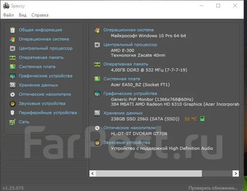Click the Периферийные устройства mouse icon
This screenshot has height=191, width=247.
[x=12, y=113]
